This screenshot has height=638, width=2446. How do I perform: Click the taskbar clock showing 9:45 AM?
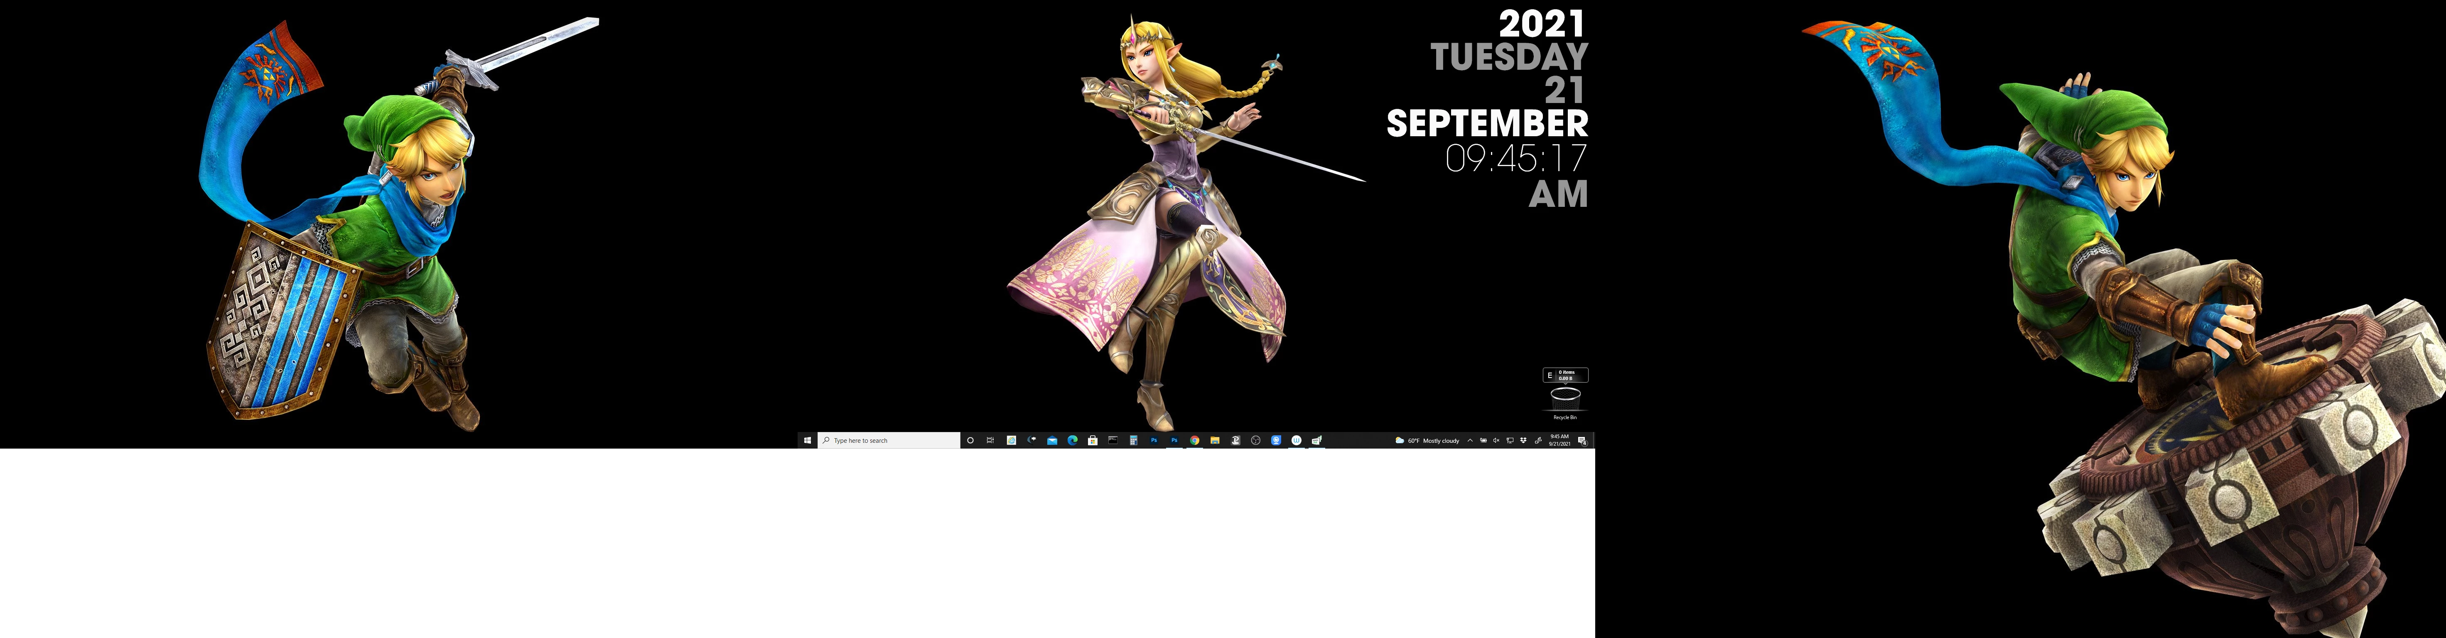click(1559, 441)
